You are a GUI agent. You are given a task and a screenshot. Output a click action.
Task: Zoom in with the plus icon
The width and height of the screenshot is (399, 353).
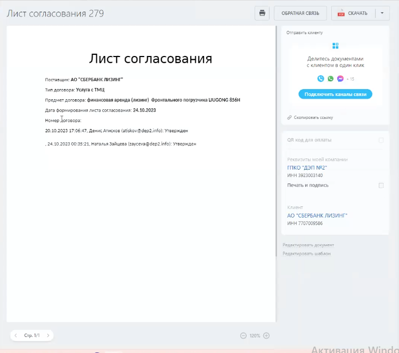[x=266, y=336]
